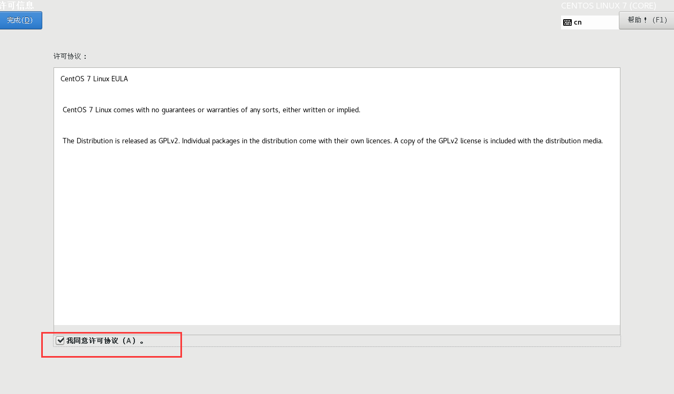Select the cn keyboard layout indicator

tap(589, 22)
